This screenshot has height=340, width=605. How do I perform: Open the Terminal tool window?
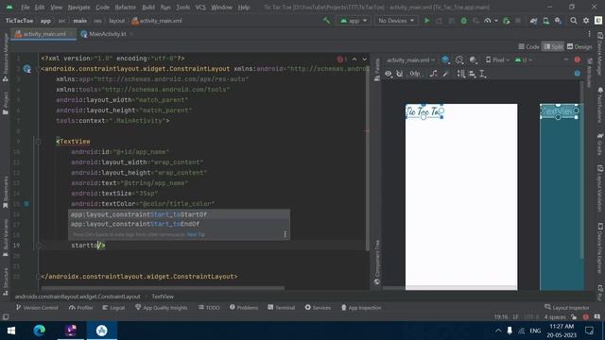[x=282, y=308]
